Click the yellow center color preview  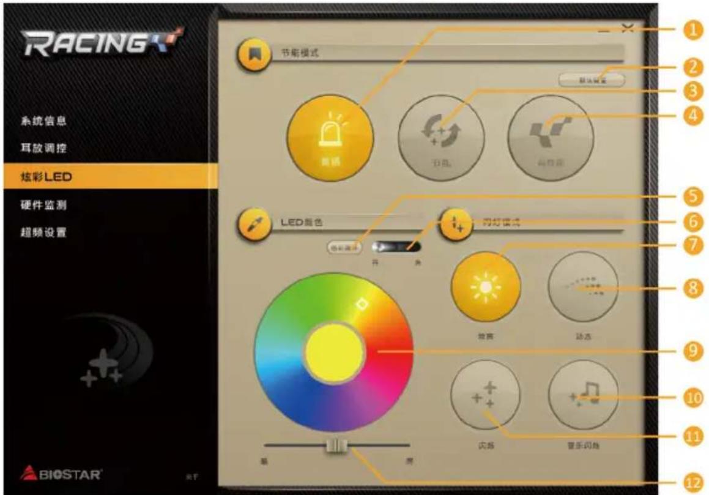(335, 354)
